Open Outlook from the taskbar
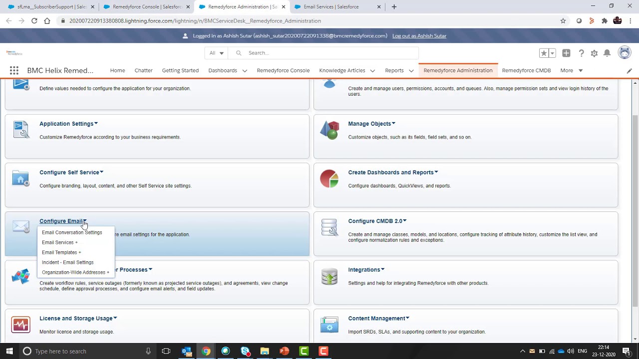 point(187,351)
